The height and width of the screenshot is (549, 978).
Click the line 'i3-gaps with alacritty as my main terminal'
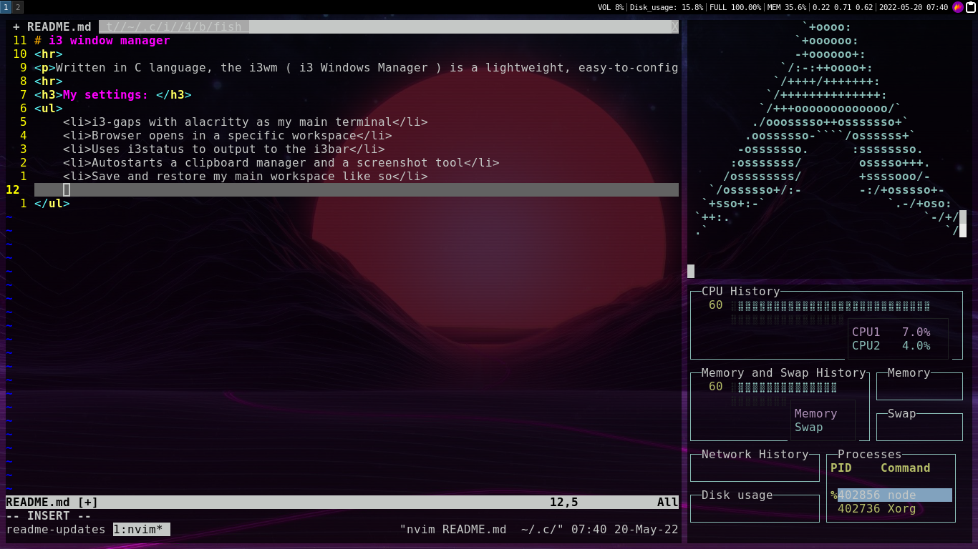pyautogui.click(x=246, y=122)
